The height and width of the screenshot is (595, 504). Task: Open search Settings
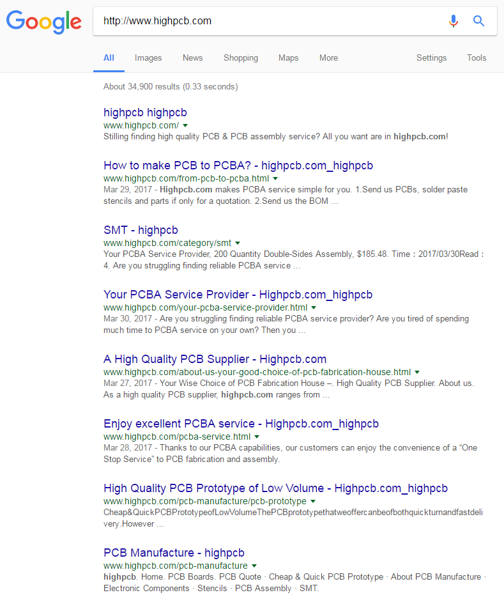tap(432, 58)
